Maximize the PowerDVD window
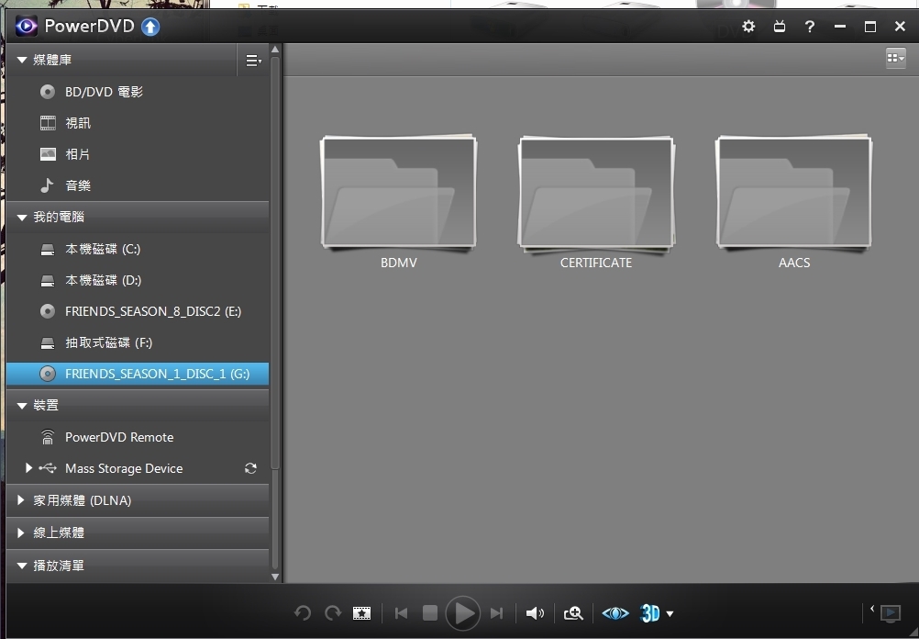 point(870,27)
